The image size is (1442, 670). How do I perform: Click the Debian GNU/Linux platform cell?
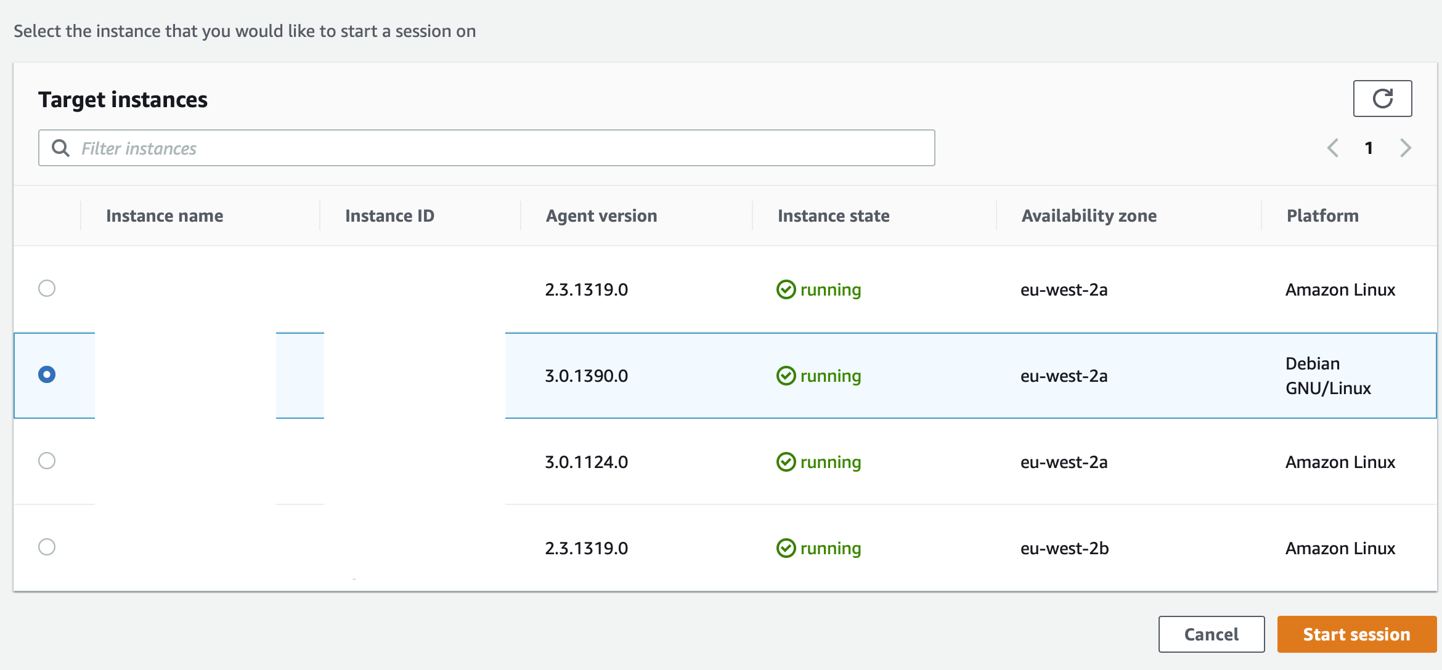tap(1328, 376)
